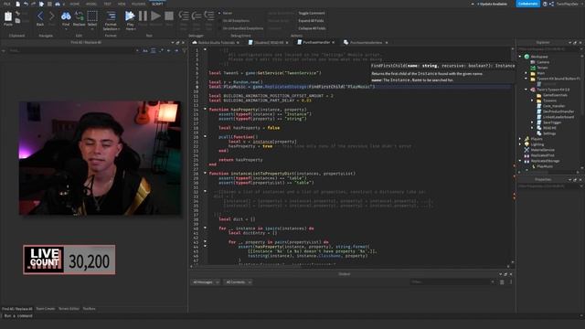585x329 pixels.
Task: Click the Lighting bulb icon in Explorer
Action: point(526,144)
